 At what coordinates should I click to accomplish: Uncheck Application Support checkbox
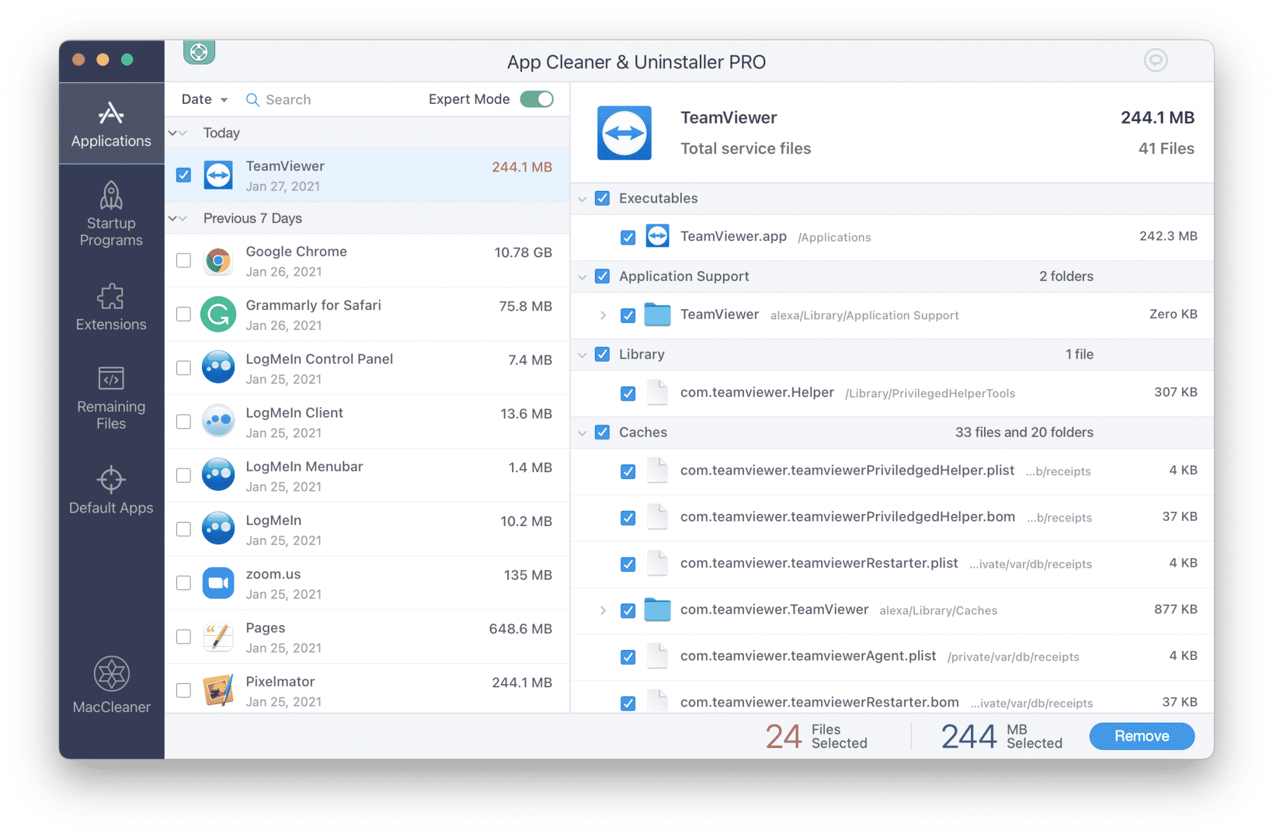coord(602,275)
